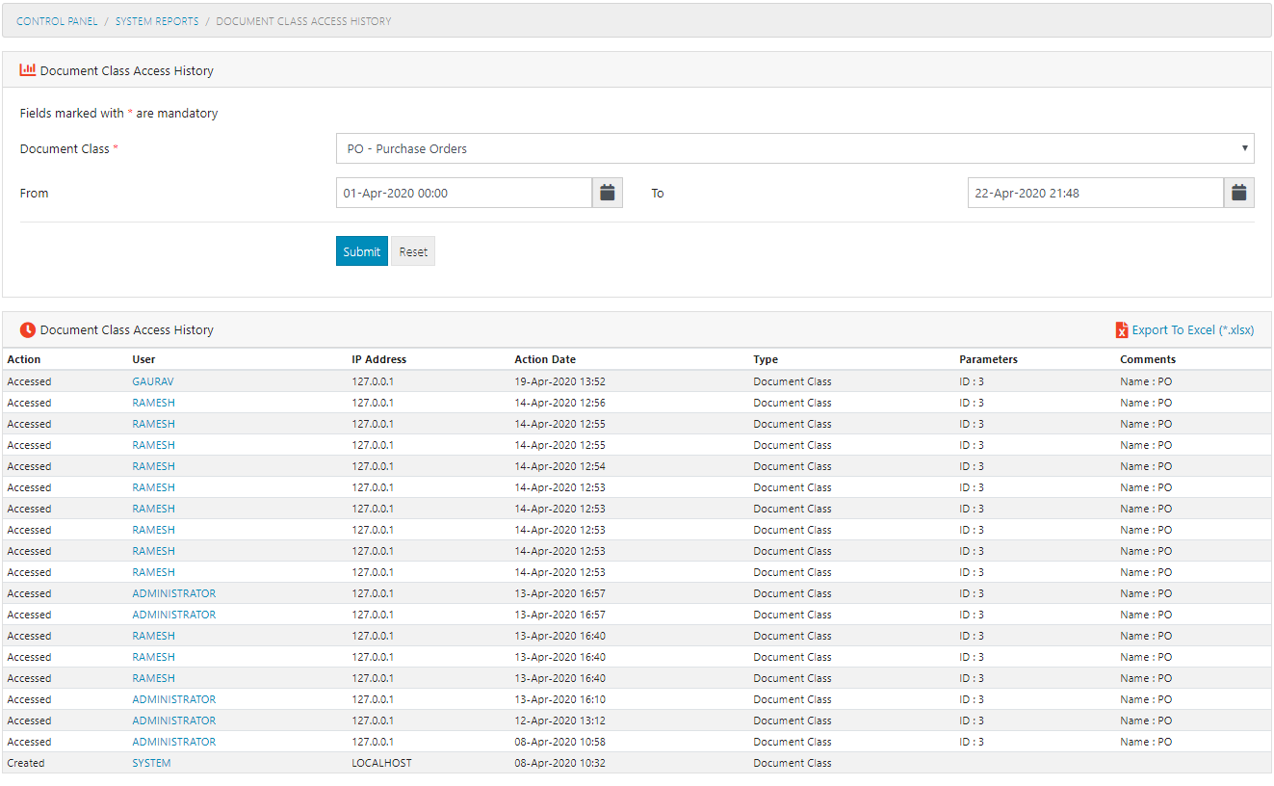Image resolution: width=1274 pixels, height=786 pixels.
Task: Click the User column header
Action: pyautogui.click(x=143, y=359)
